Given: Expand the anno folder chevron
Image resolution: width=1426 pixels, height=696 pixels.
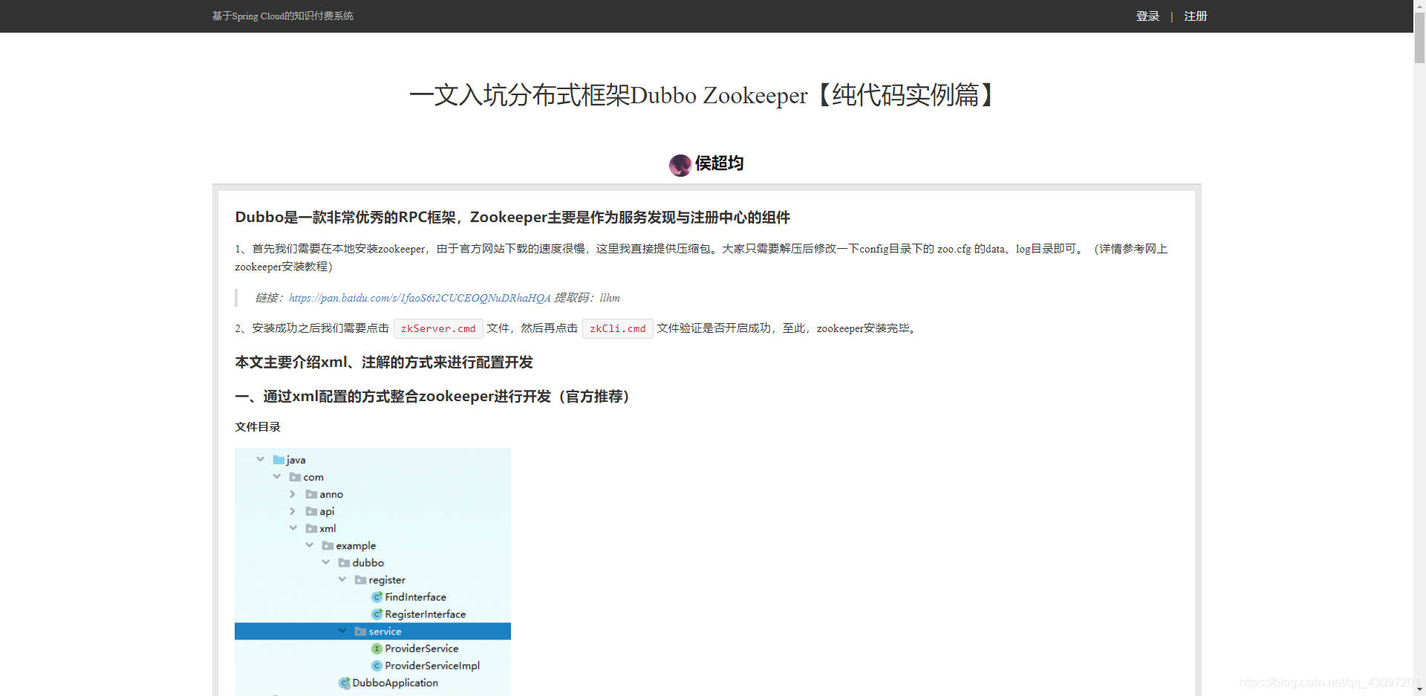Looking at the screenshot, I should pos(293,494).
